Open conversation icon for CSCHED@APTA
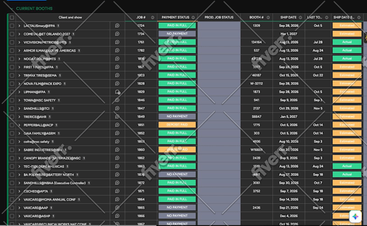 point(117,191)
